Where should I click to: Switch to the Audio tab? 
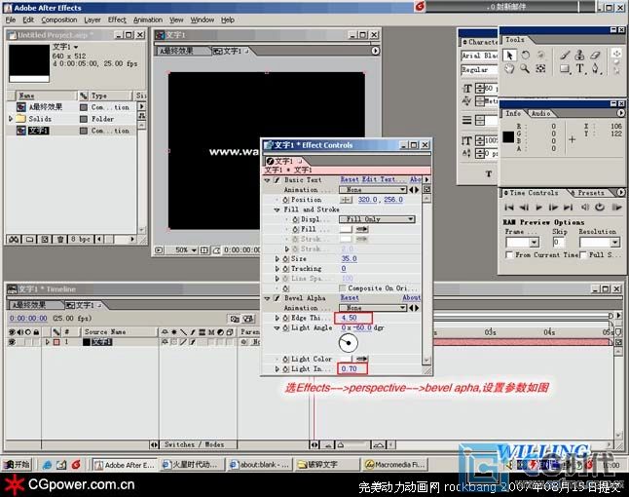[540, 114]
